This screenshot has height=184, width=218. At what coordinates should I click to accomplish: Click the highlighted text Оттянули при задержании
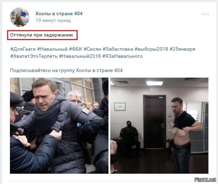(x=42, y=35)
